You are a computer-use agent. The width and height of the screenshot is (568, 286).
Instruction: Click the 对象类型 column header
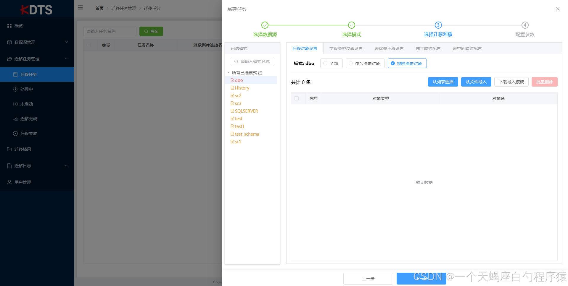[x=381, y=98]
